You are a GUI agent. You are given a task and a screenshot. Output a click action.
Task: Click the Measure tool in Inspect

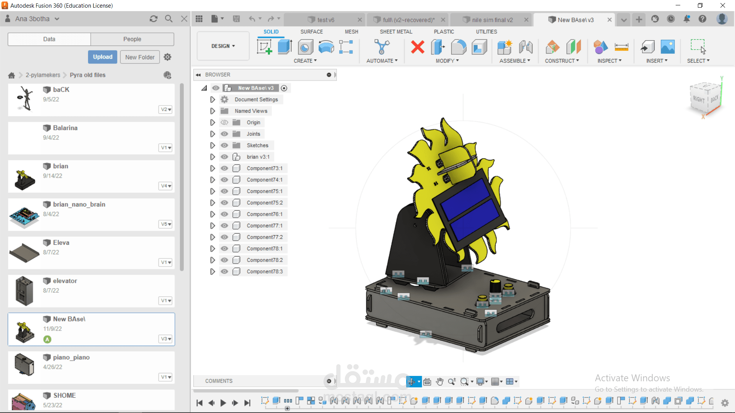(x=621, y=47)
